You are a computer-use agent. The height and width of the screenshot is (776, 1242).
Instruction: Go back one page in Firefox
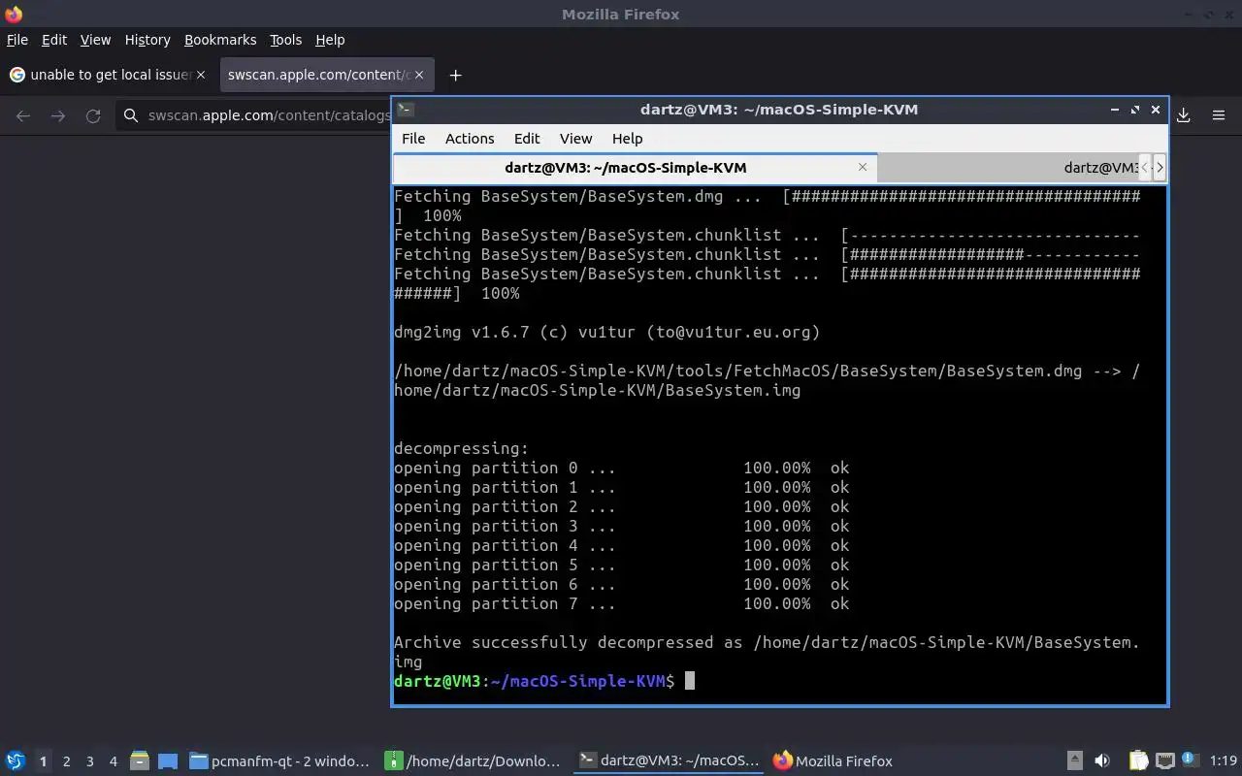tap(23, 116)
